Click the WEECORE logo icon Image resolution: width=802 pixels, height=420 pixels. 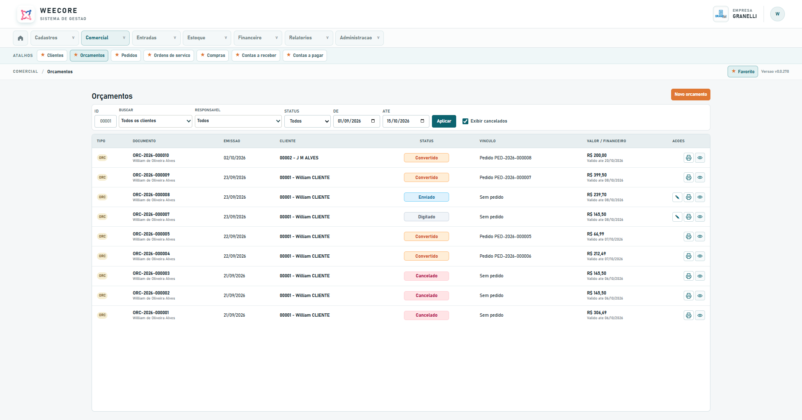[x=26, y=15]
